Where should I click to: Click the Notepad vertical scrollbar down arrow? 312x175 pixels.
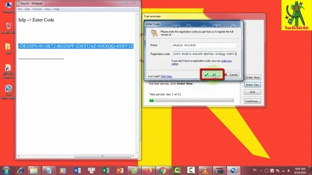click(x=137, y=152)
